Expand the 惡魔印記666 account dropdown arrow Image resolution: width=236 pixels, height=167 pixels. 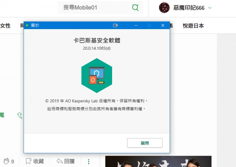(x=210, y=8)
